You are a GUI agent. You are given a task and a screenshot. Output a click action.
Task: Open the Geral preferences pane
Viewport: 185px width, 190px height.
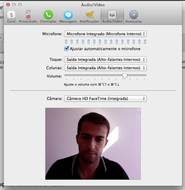pyautogui.click(x=11, y=17)
